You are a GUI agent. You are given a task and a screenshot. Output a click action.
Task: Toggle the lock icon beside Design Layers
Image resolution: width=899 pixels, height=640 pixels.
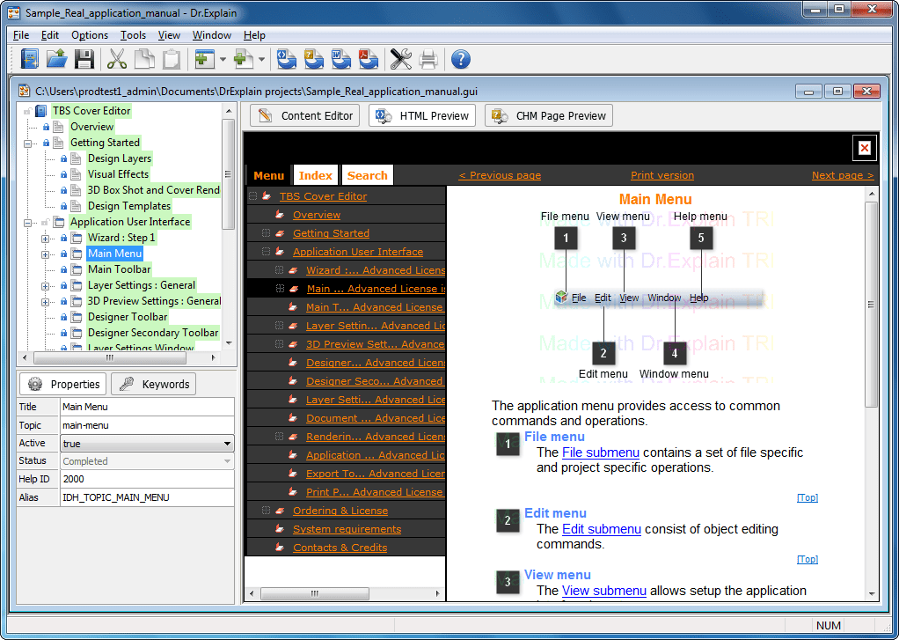tap(64, 158)
